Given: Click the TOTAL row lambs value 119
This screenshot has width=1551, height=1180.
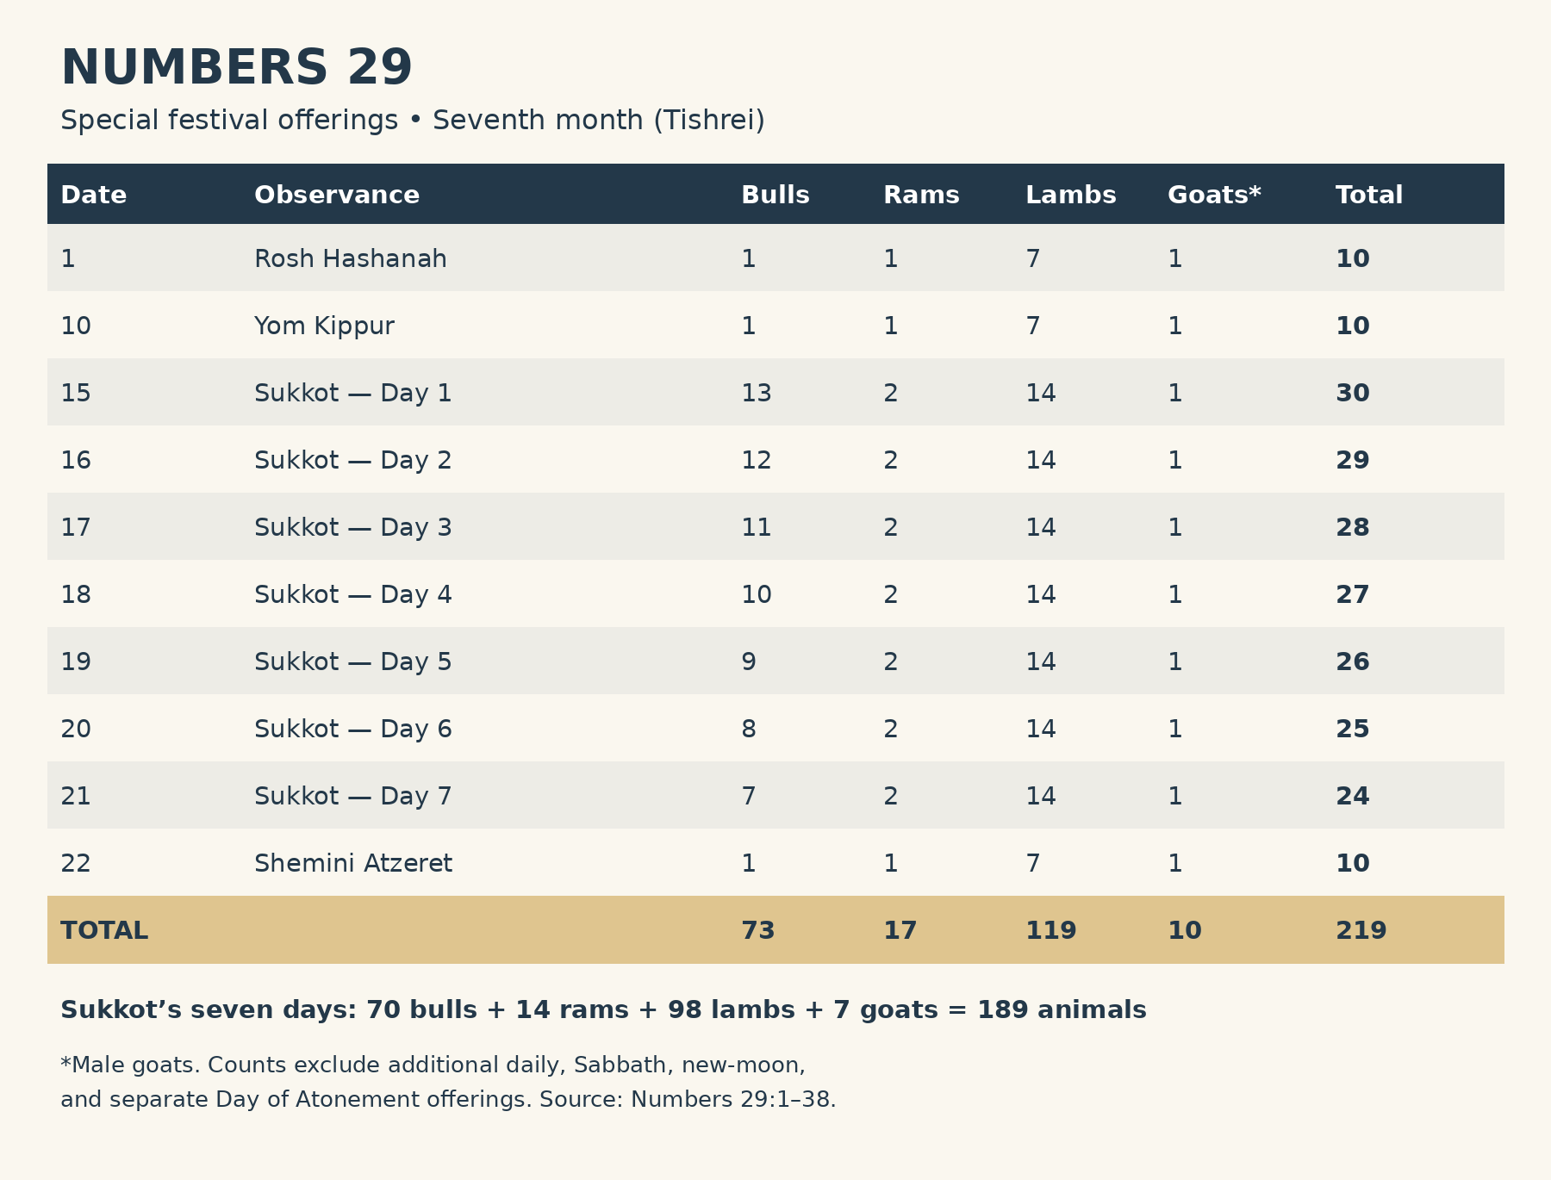Looking at the screenshot, I should coord(1051,930).
